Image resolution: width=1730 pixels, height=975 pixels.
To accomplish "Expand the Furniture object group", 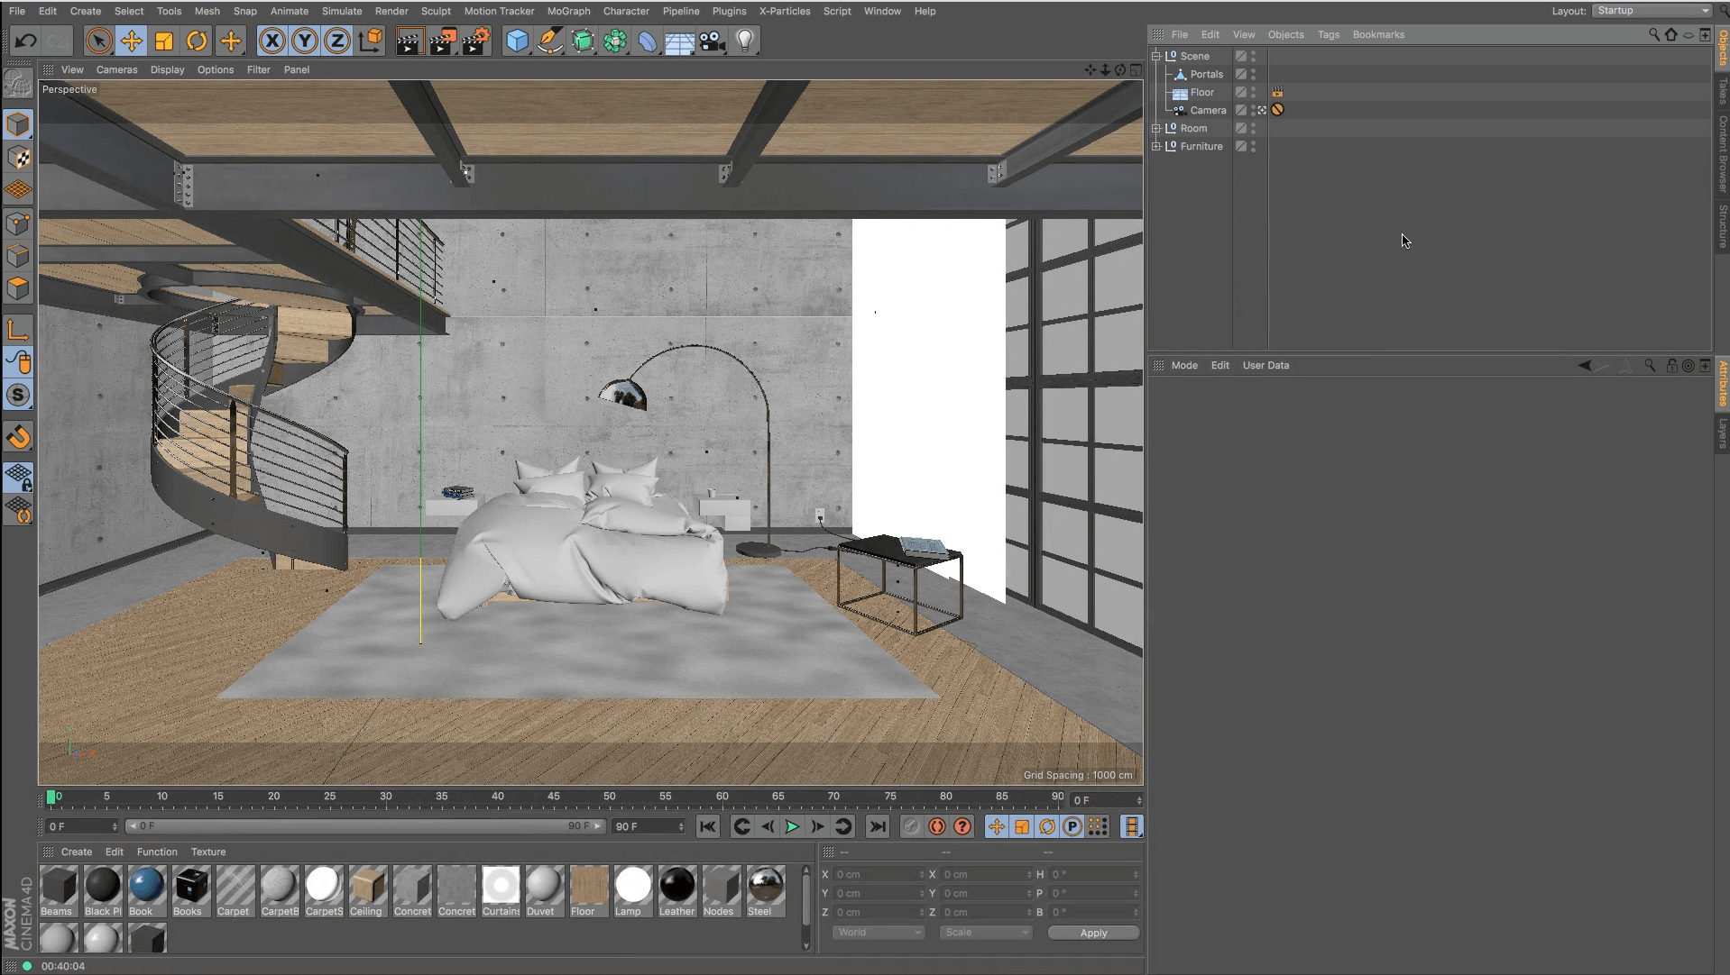I will click(1156, 146).
